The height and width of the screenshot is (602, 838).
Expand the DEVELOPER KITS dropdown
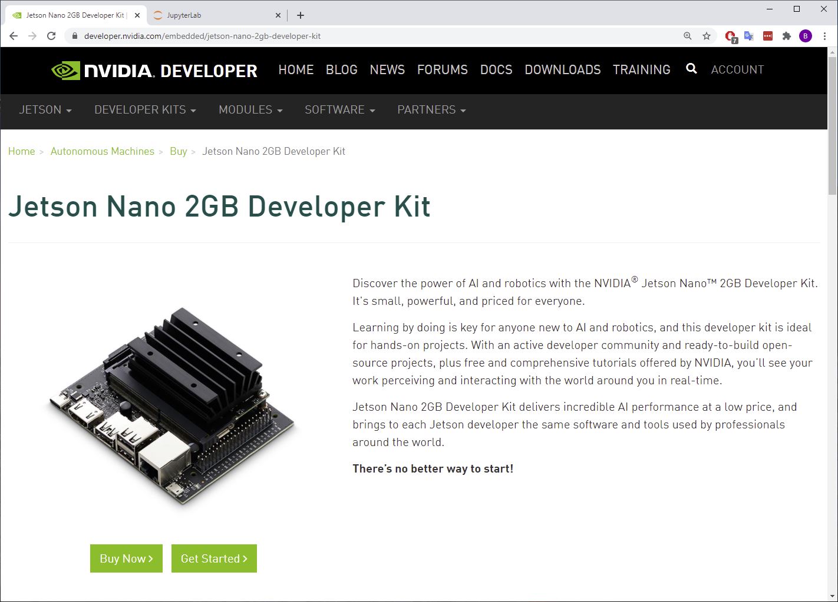point(145,110)
